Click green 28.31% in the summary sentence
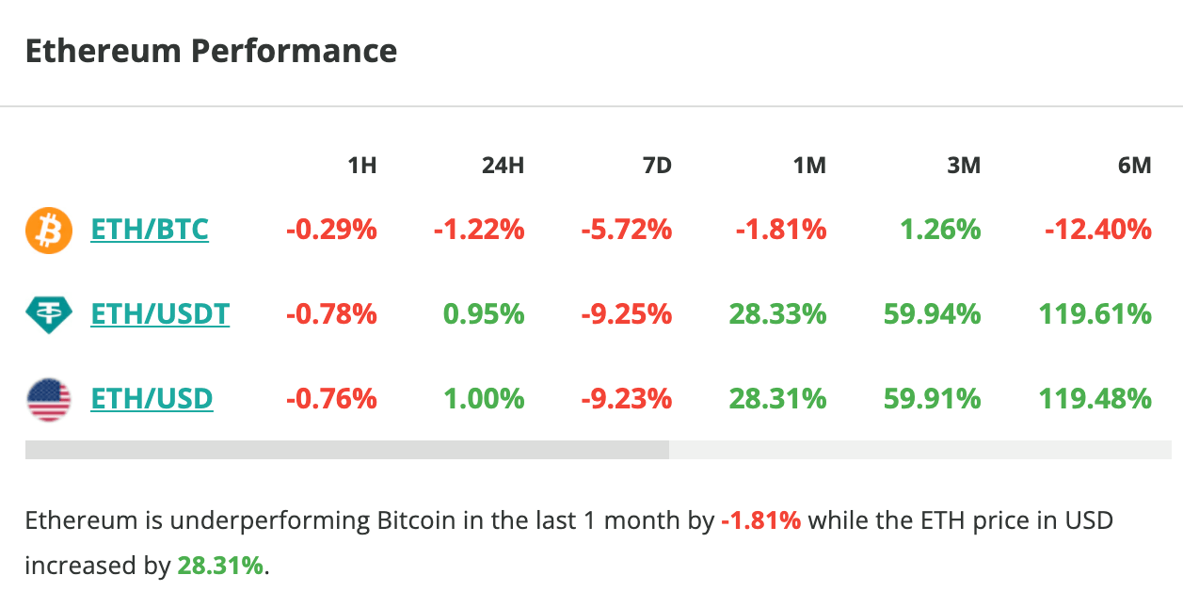The width and height of the screenshot is (1183, 607). 220,567
